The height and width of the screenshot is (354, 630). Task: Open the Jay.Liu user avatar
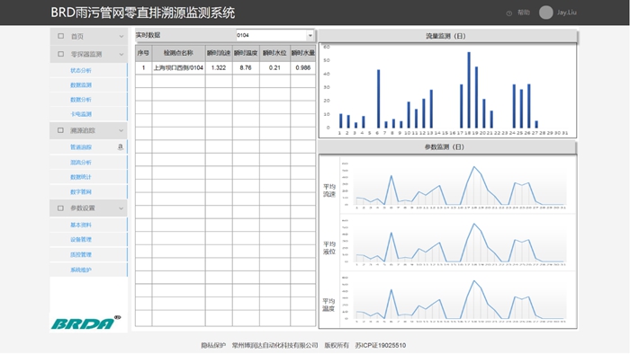545,13
